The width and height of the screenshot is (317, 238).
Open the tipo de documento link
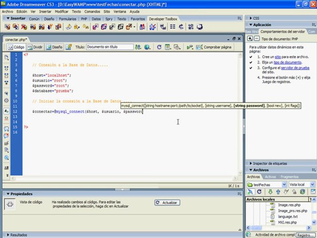coord(288,62)
